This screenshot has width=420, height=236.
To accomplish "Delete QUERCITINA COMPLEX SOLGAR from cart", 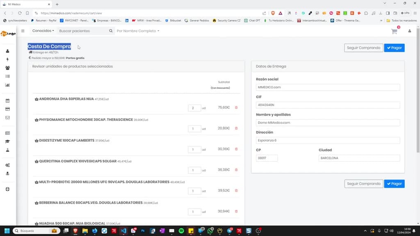I will pyautogui.click(x=236, y=170).
